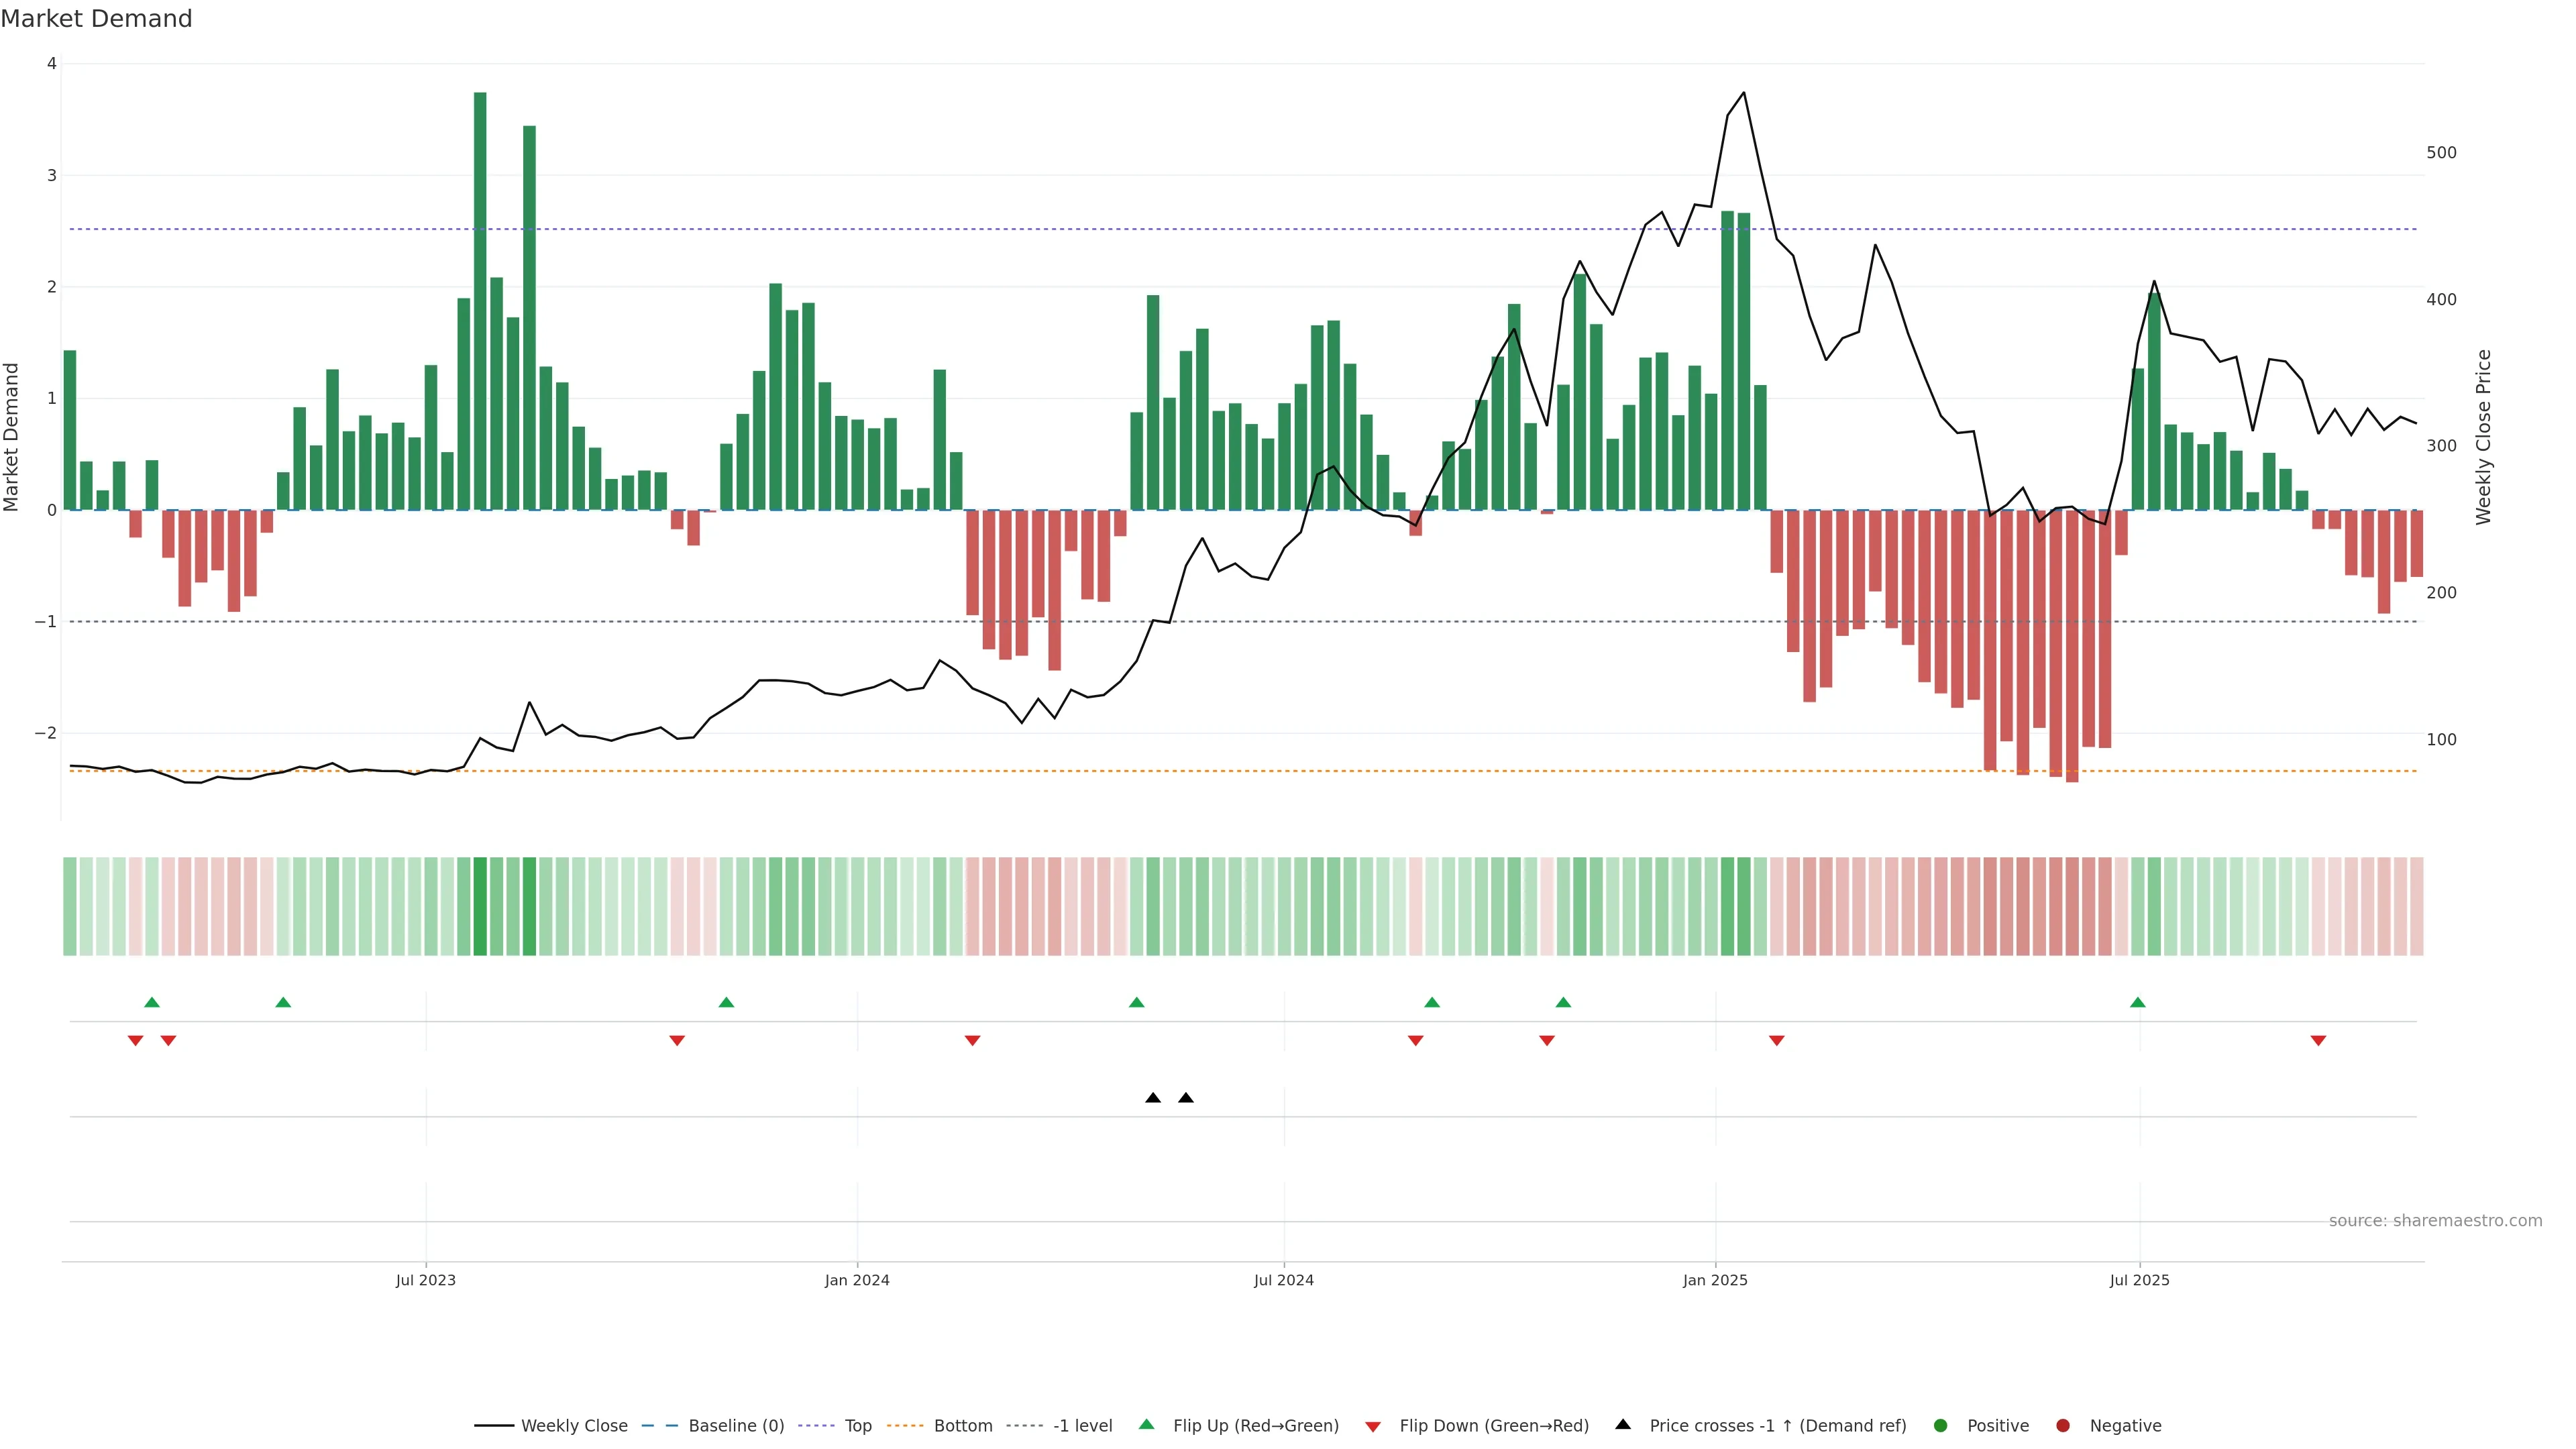Click the first black price-cross triangle marker
The height and width of the screenshot is (1449, 2576).
click(x=1153, y=1098)
